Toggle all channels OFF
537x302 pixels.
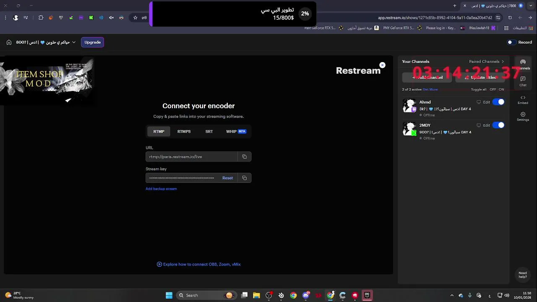coord(493,89)
